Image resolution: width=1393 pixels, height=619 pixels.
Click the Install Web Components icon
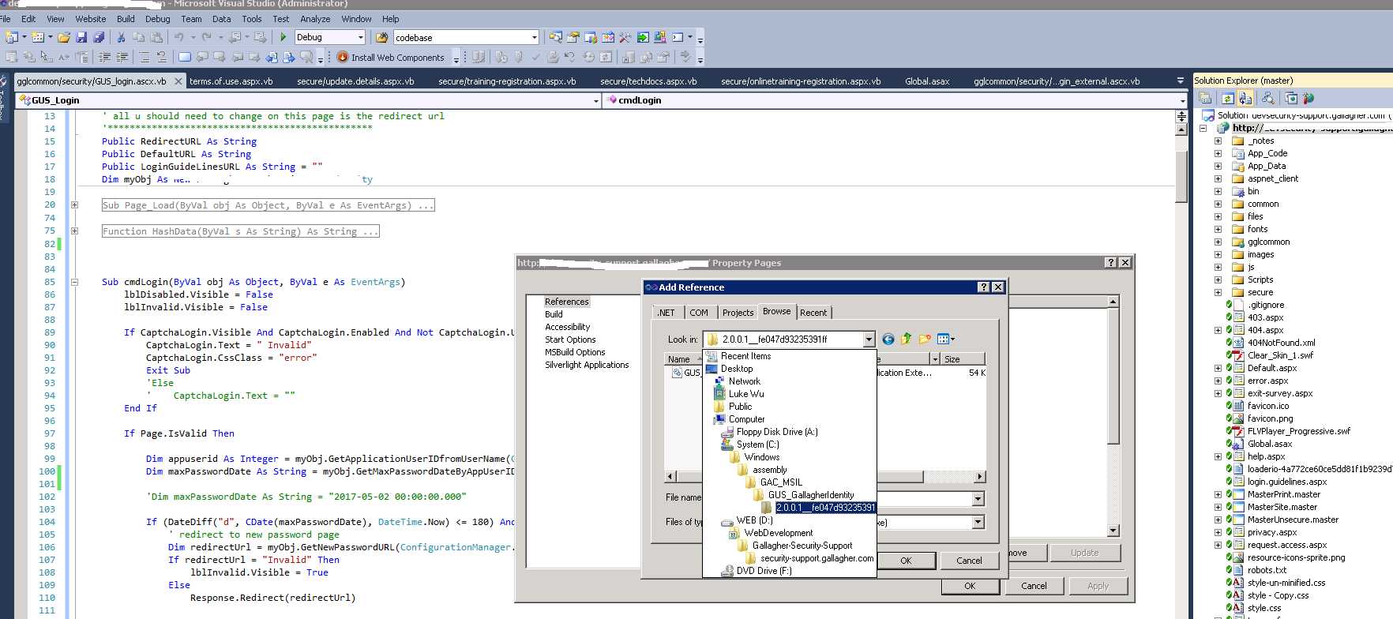point(343,57)
